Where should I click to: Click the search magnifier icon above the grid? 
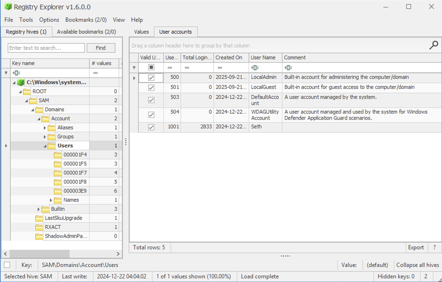pyautogui.click(x=434, y=45)
